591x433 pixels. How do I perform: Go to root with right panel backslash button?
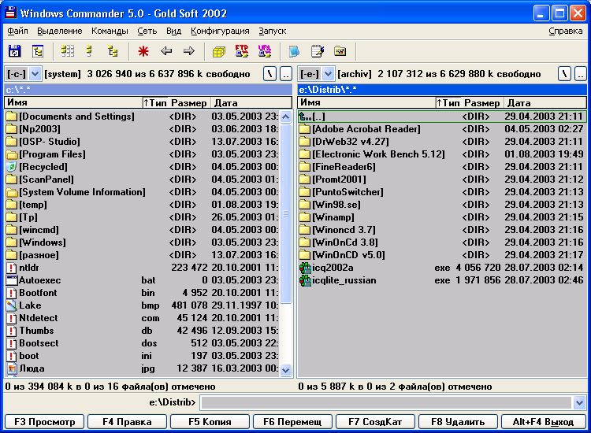pos(564,74)
